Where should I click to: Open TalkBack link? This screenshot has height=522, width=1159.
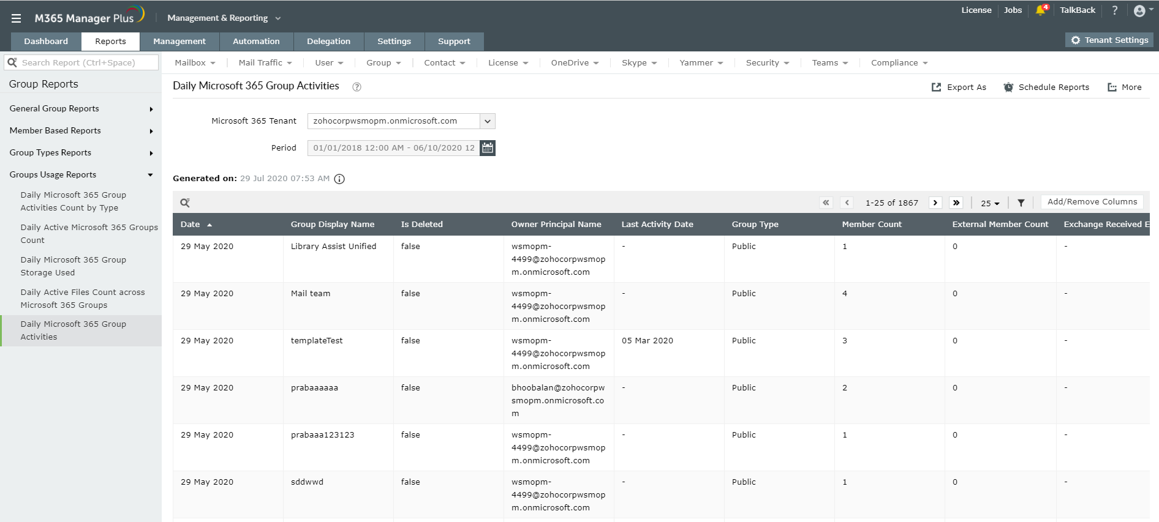point(1078,10)
